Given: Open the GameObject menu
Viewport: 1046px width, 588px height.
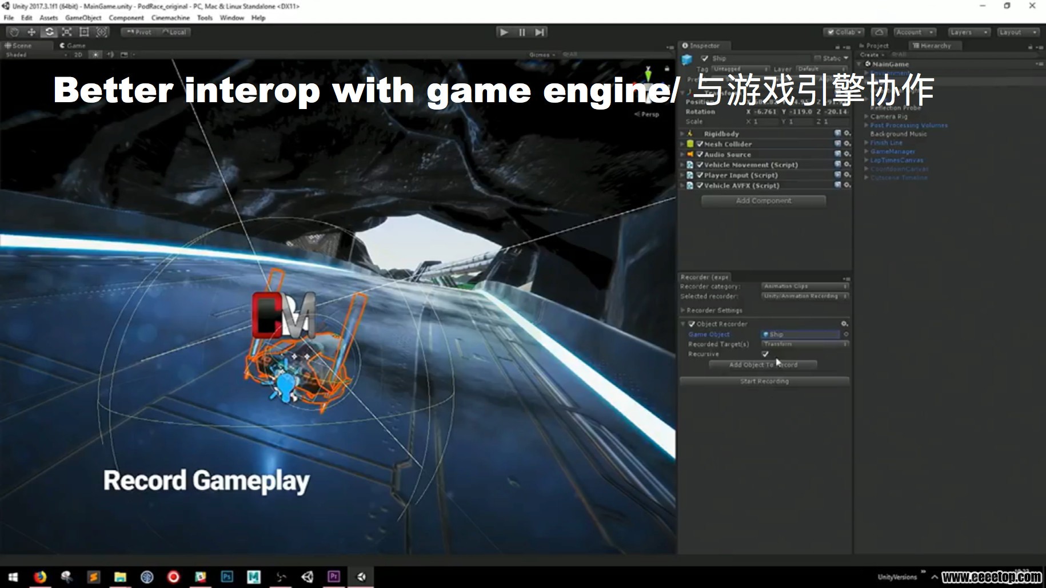Looking at the screenshot, I should (x=83, y=18).
